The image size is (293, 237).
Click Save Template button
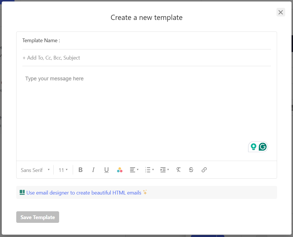(x=38, y=217)
